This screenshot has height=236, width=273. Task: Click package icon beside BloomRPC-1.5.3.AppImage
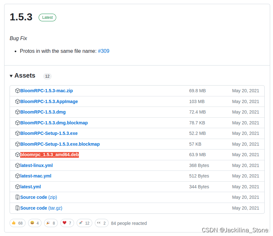(x=18, y=101)
